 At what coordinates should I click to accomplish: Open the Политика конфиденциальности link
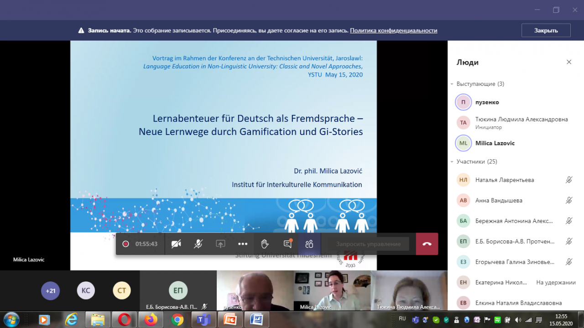[393, 31]
